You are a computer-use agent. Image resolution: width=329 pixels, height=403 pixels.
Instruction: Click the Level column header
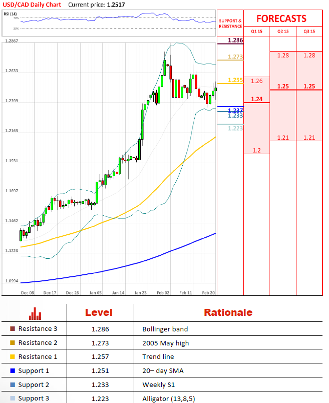coord(99,312)
